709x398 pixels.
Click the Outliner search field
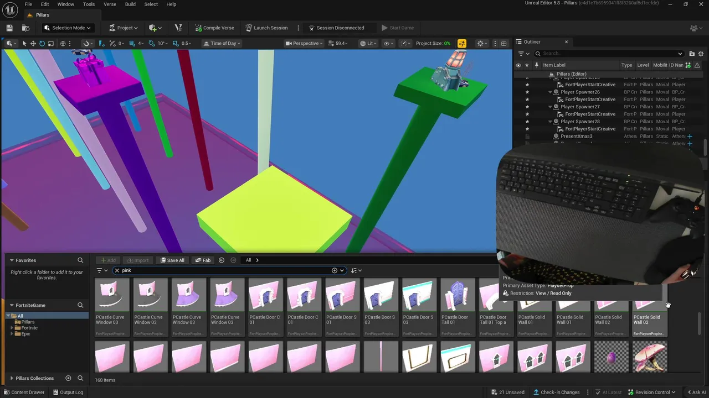[x=609, y=54]
